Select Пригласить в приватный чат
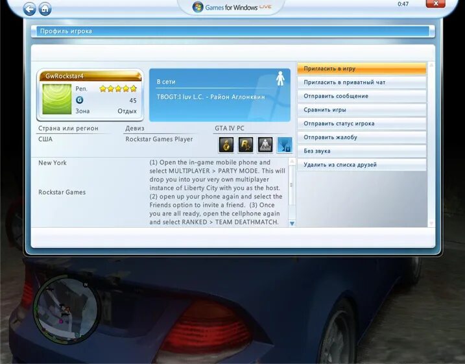This screenshot has width=465, height=364. [x=362, y=82]
